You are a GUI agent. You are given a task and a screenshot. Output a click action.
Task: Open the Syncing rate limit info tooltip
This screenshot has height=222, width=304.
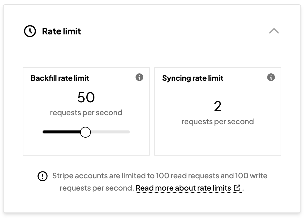[x=271, y=77]
